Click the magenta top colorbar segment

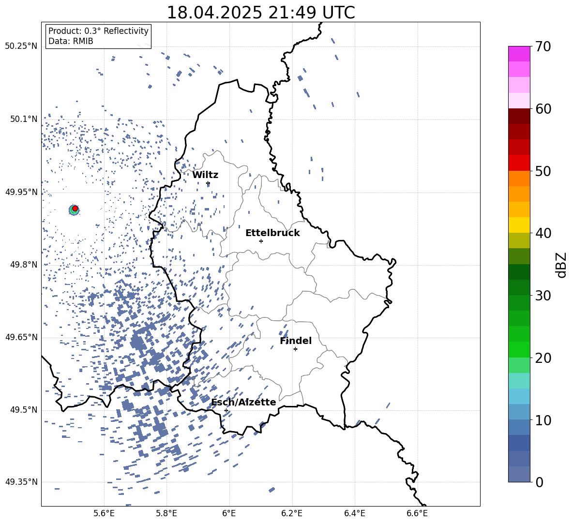click(519, 54)
